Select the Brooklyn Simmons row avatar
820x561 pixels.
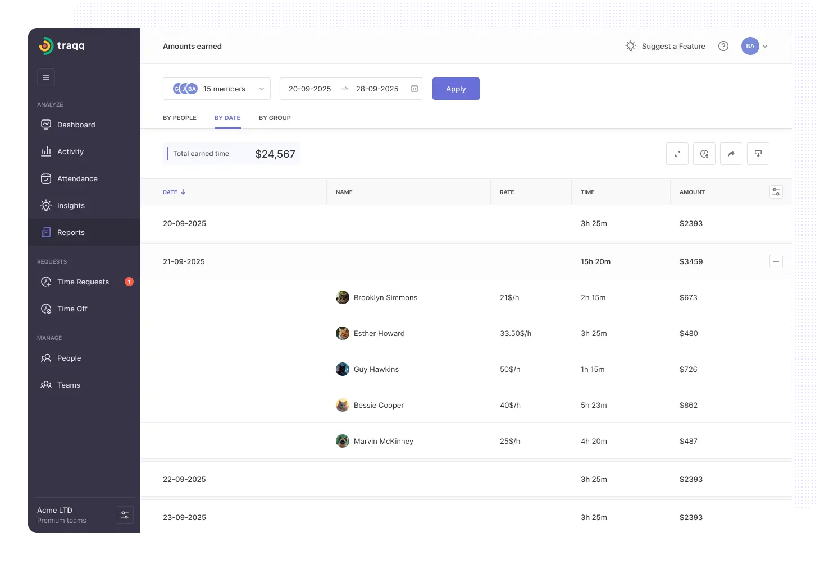[343, 297]
